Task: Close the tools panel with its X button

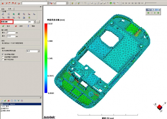Action: pyautogui.click(x=41, y=7)
